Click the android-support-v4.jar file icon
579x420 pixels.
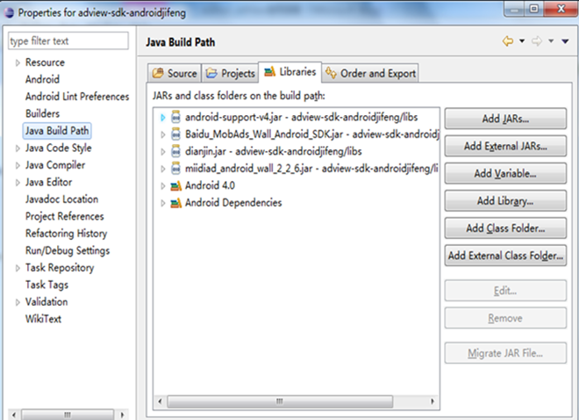point(175,117)
